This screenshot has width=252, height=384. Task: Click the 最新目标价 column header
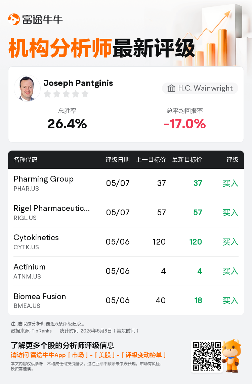point(187,160)
